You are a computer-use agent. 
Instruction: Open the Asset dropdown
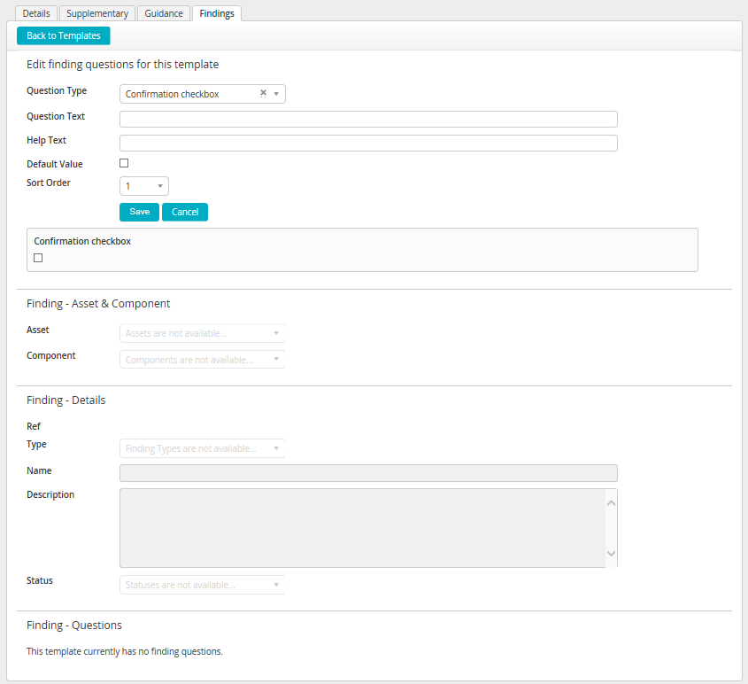pos(202,333)
